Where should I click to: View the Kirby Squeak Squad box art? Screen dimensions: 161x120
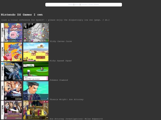[x=12, y=52]
